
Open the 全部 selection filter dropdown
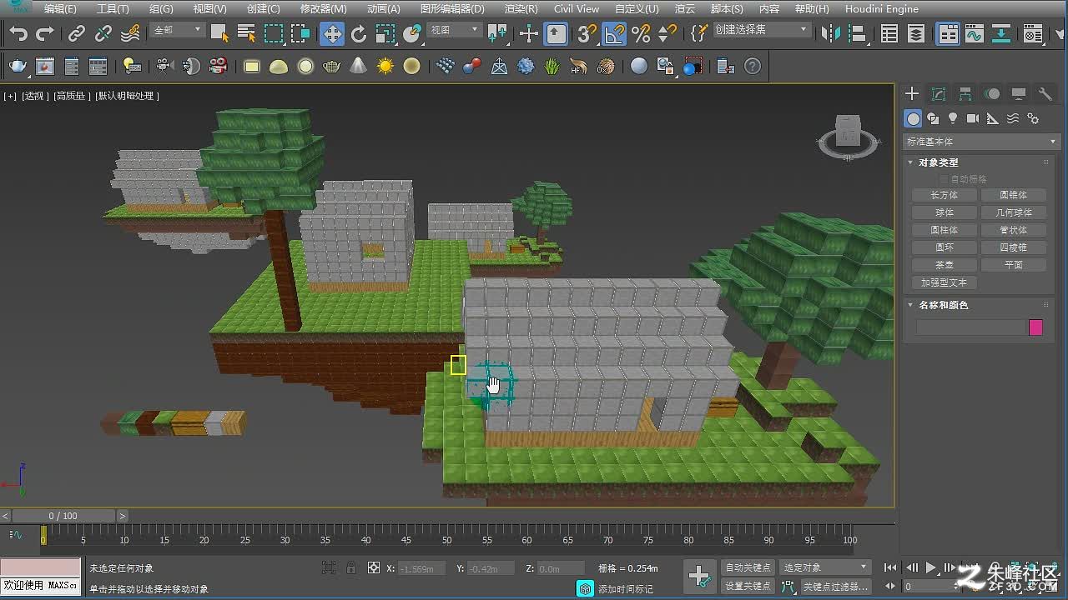pyautogui.click(x=178, y=29)
